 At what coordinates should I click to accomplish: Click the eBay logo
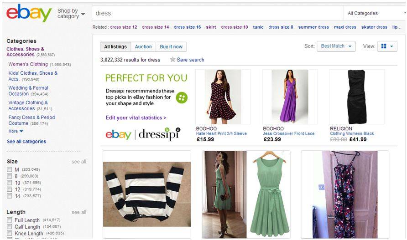click(29, 13)
